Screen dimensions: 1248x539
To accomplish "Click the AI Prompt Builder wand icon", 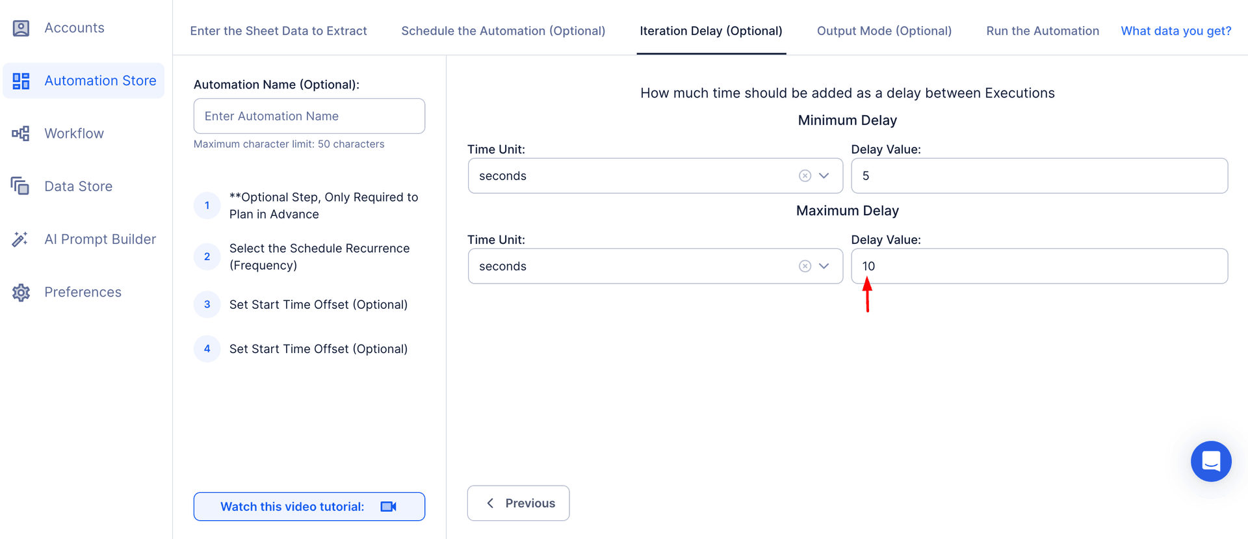I will pyautogui.click(x=21, y=239).
